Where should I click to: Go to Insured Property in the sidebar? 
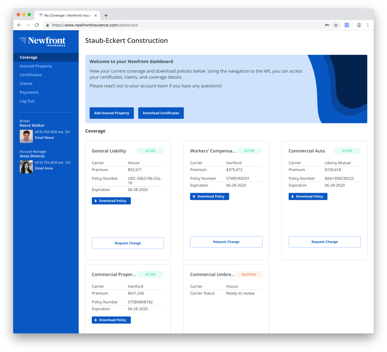[36, 66]
